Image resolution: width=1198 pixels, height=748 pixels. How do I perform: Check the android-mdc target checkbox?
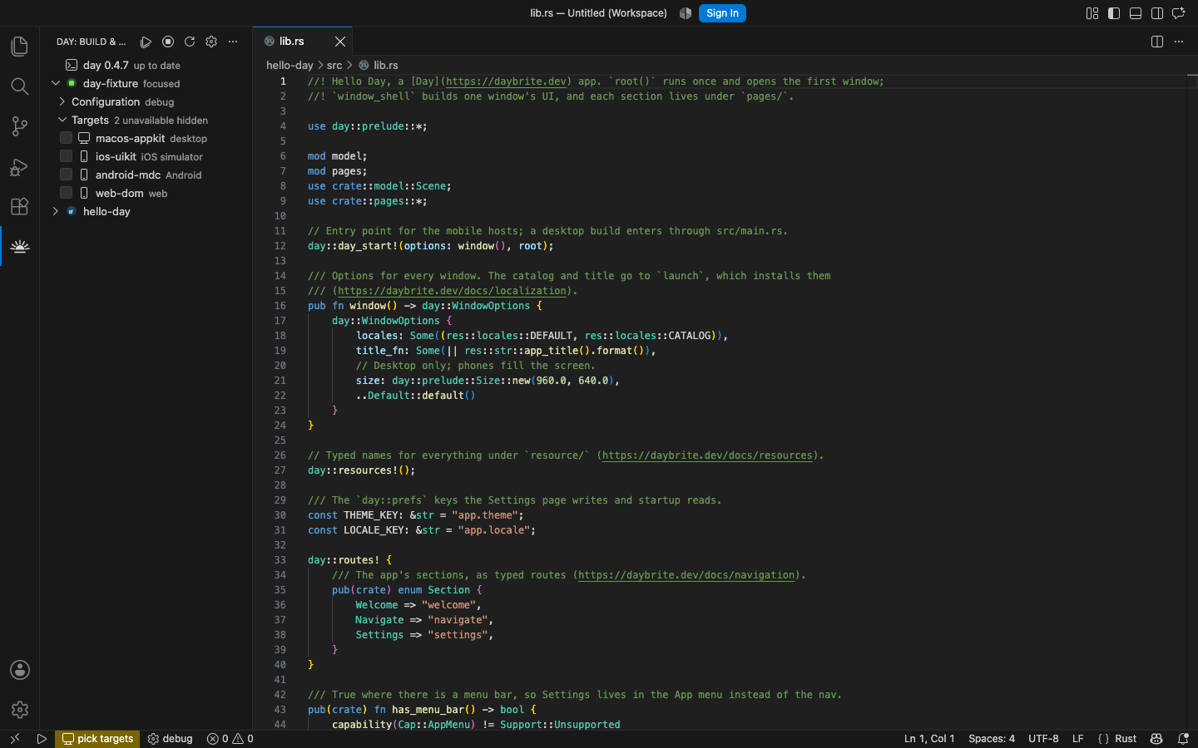pos(66,175)
